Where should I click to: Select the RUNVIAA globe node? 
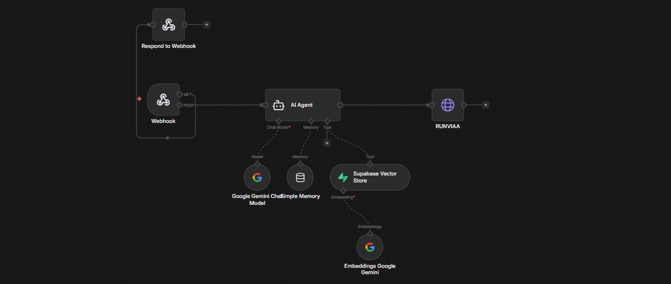click(x=447, y=105)
